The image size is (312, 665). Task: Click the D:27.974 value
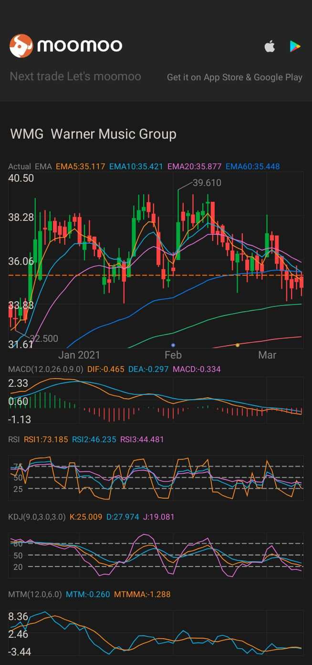pyautogui.click(x=123, y=517)
